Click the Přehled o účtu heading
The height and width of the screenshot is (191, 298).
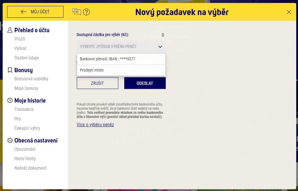click(32, 30)
